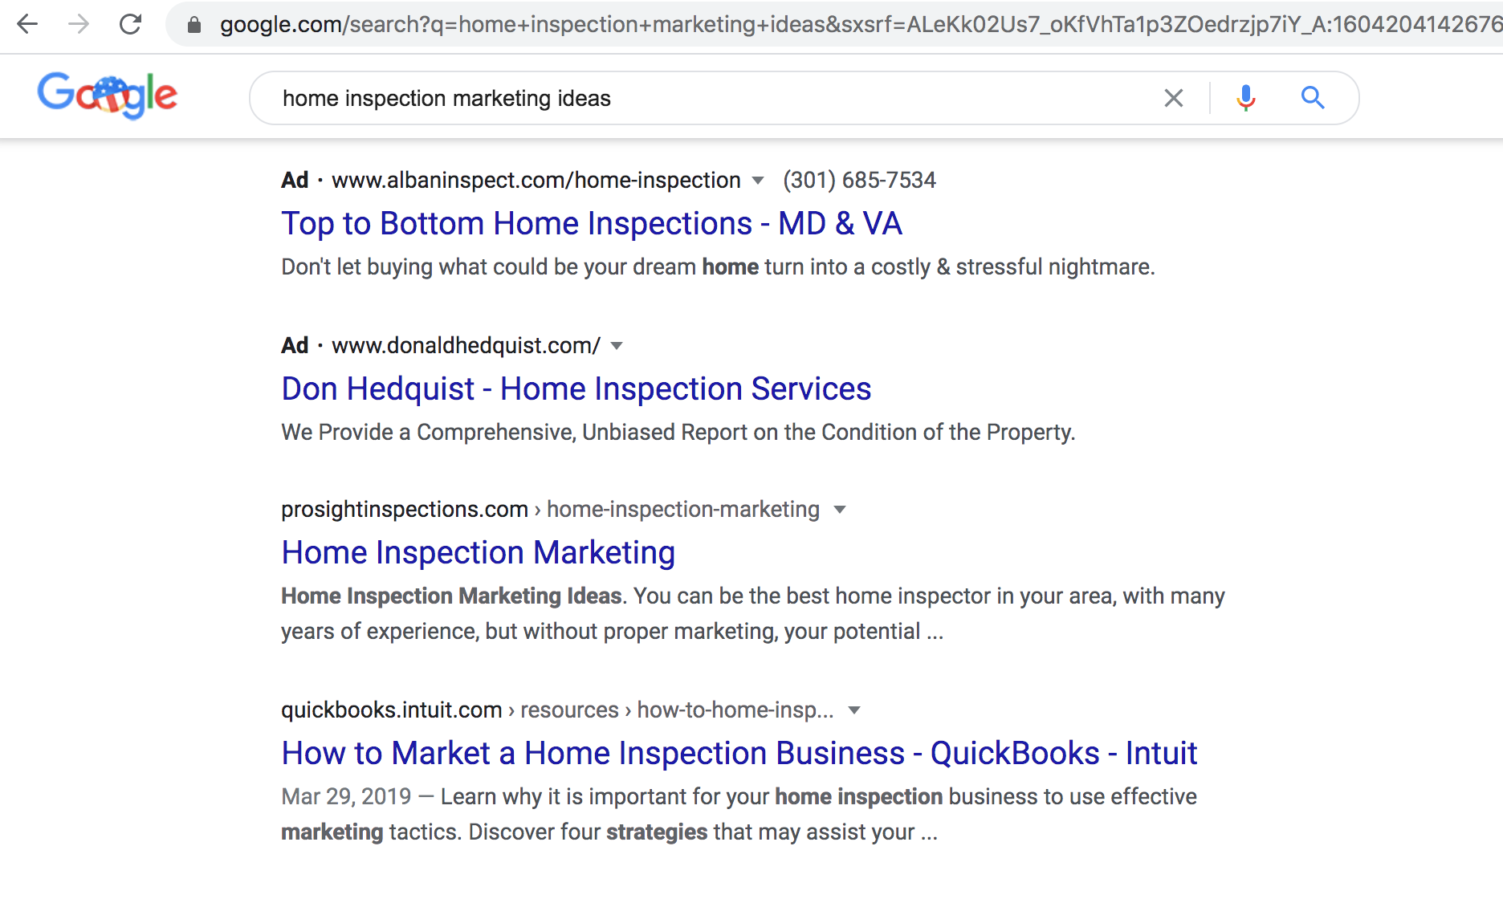Screen dimensions: 1503x899
Task: Open quickbooks.intuit.com result dropdown arrow
Action: [854, 710]
